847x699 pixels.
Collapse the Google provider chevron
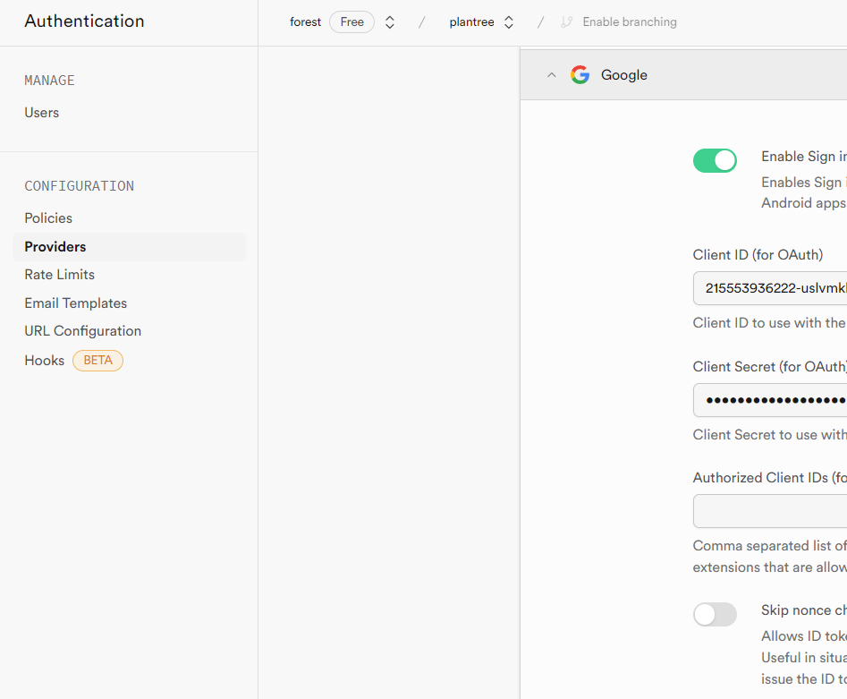tap(551, 75)
